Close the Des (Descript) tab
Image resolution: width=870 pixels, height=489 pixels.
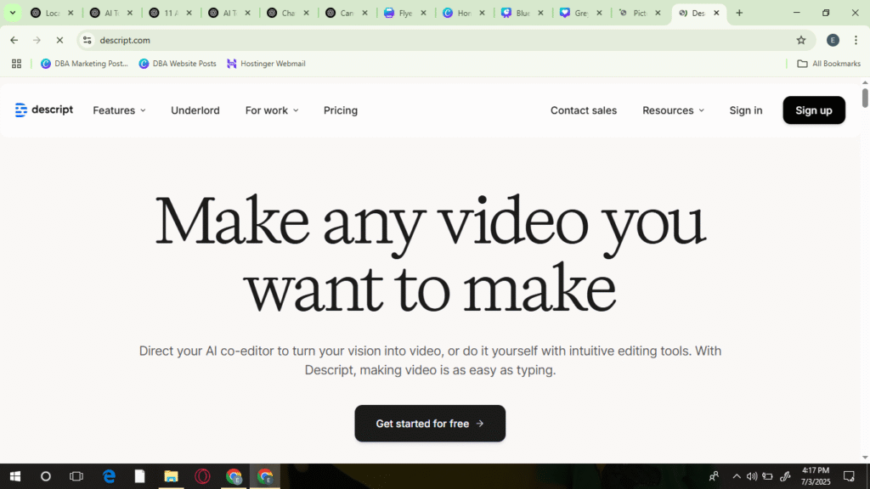pyautogui.click(x=716, y=13)
